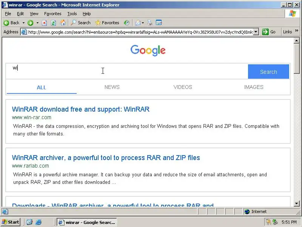Open WinRAR download free and support link
Viewport: 302px width, 227px height.
click(81, 109)
